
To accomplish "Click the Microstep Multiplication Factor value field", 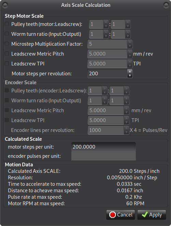I will click(107, 44).
